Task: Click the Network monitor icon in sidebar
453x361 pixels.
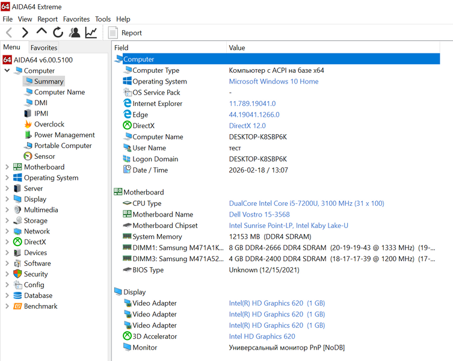Action: point(17,231)
